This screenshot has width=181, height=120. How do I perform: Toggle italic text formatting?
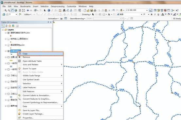(x=155, y=14)
